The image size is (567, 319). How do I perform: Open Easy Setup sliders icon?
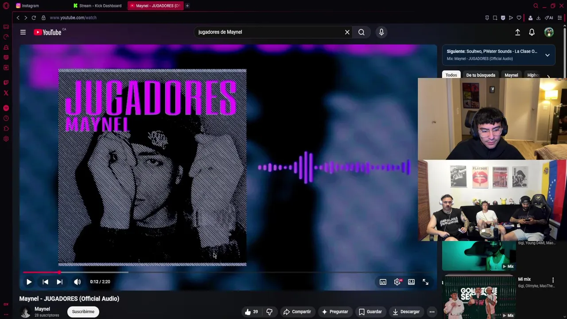pyautogui.click(x=560, y=18)
